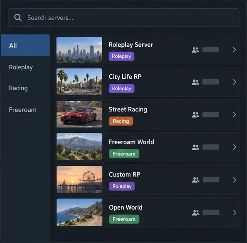The image size is (247, 243).
Task: Click player count placeholder on City Life RP
Action: 211,82
